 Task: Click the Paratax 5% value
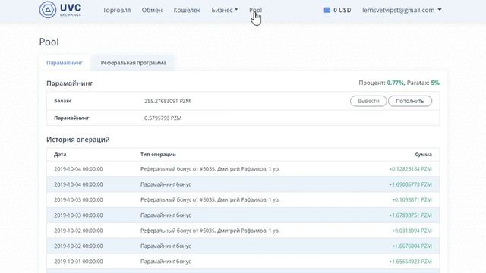(x=435, y=83)
